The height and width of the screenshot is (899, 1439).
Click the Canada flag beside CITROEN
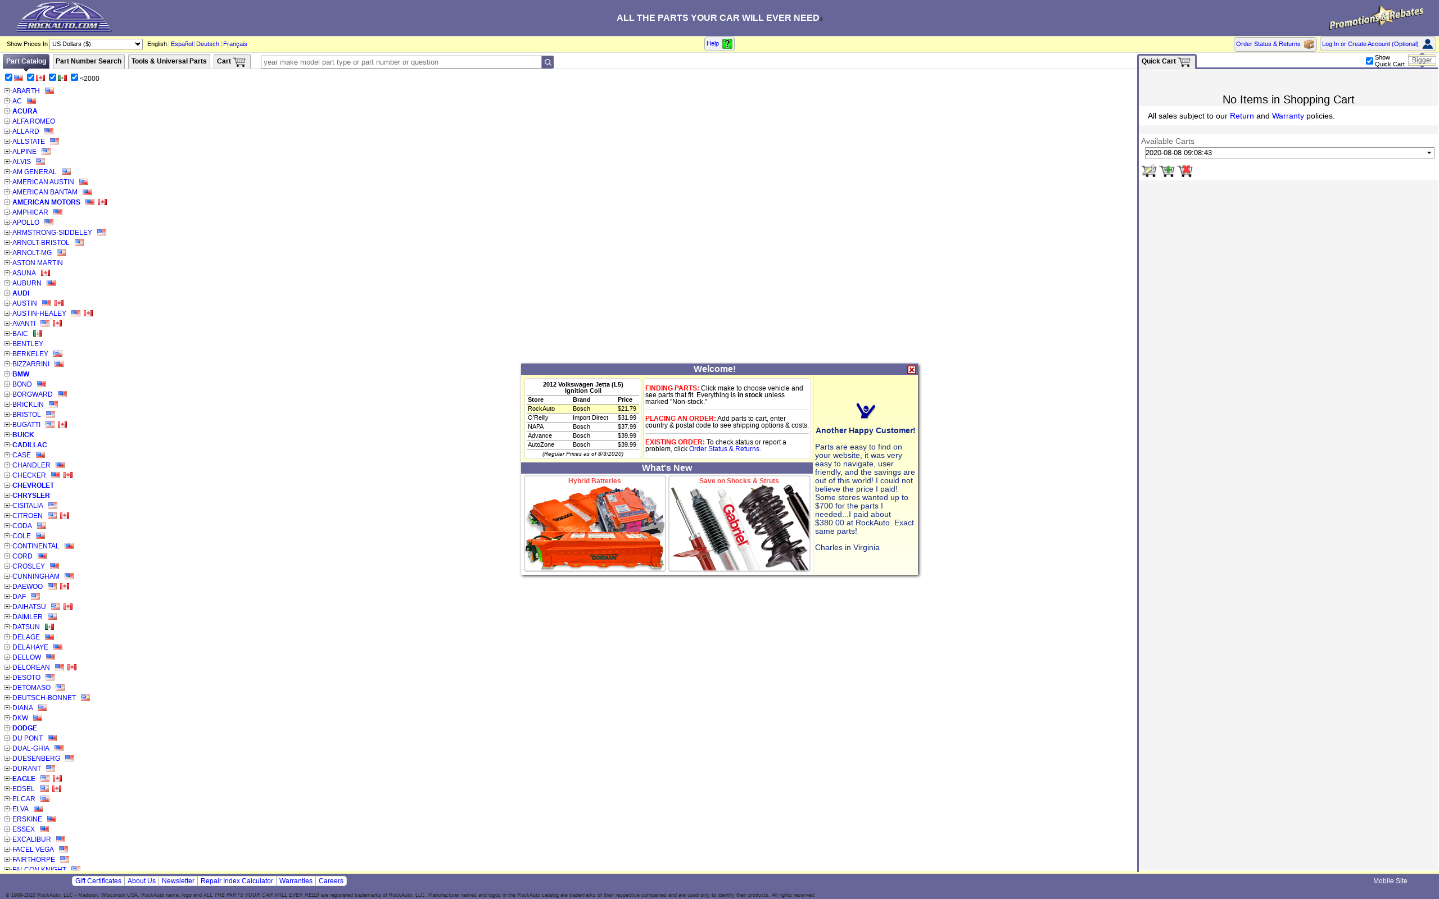[x=65, y=515]
